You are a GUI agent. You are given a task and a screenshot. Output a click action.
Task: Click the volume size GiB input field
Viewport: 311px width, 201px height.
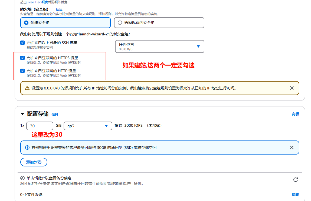(x=40, y=126)
